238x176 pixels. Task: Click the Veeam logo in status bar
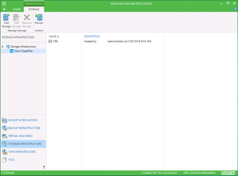228,173
